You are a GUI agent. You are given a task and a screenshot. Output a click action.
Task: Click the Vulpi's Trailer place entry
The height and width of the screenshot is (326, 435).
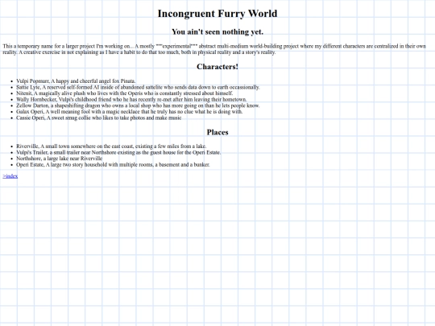coord(118,152)
